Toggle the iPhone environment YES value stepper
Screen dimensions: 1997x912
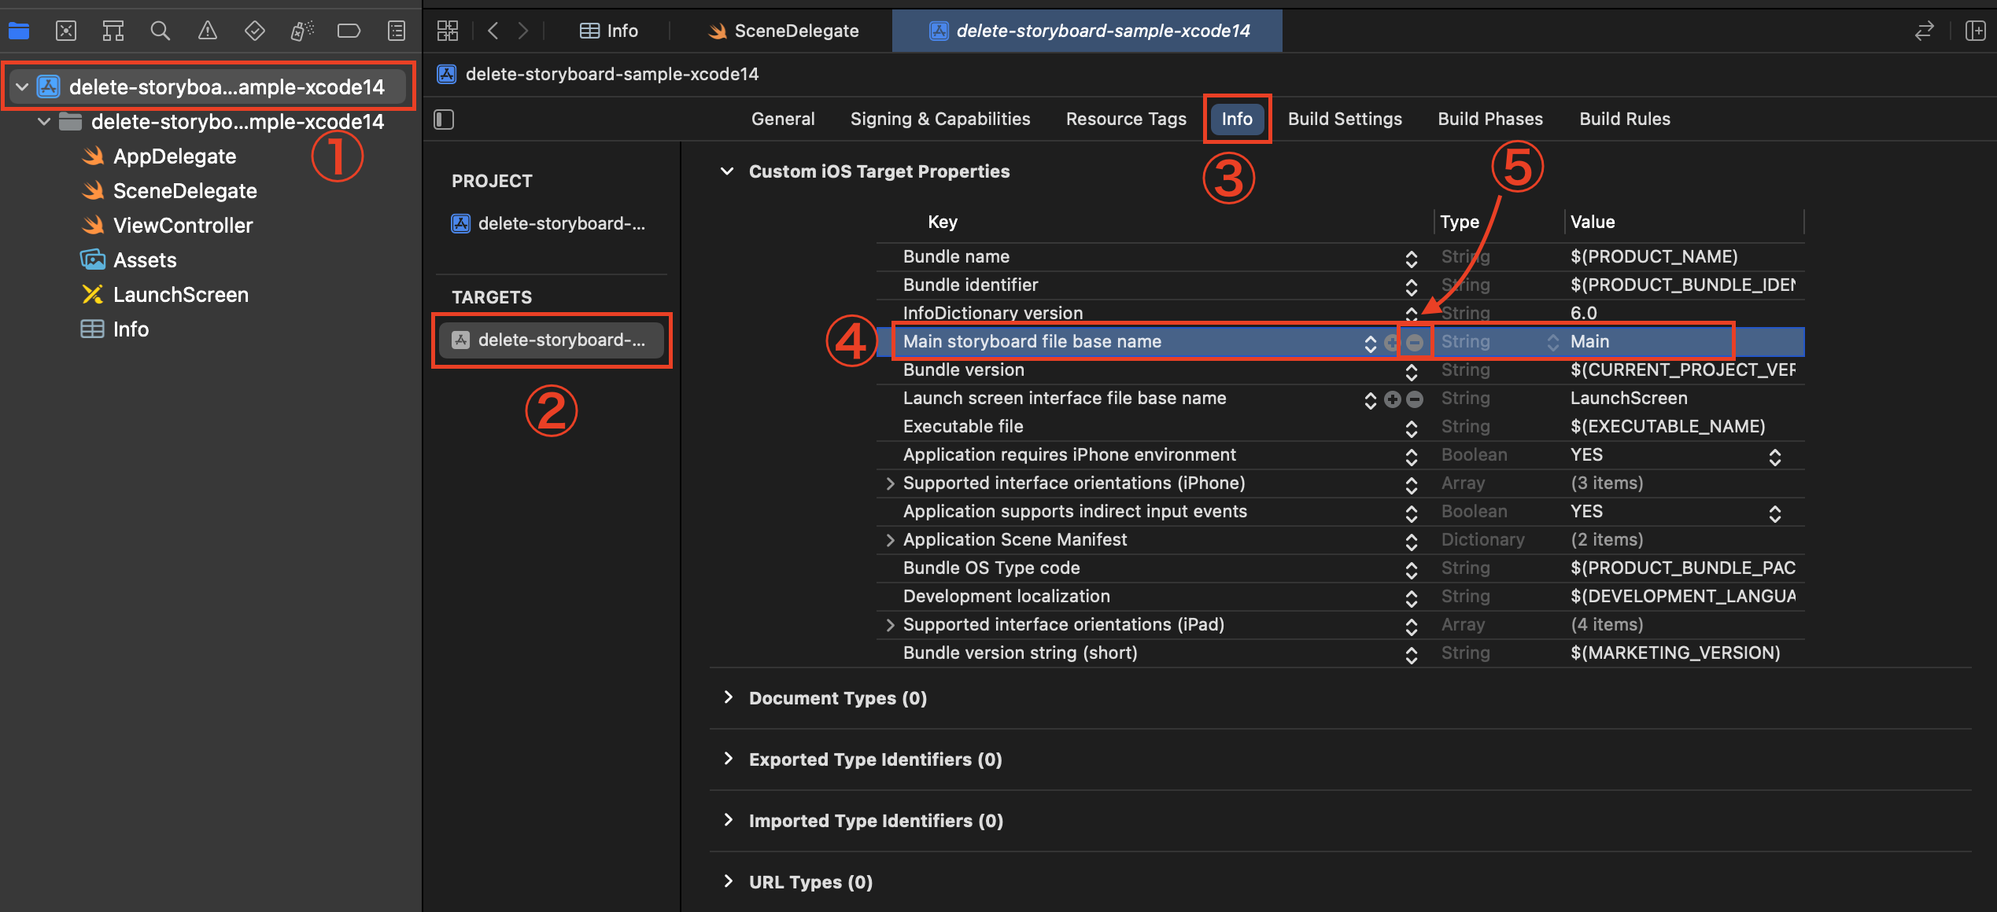pyautogui.click(x=1774, y=457)
